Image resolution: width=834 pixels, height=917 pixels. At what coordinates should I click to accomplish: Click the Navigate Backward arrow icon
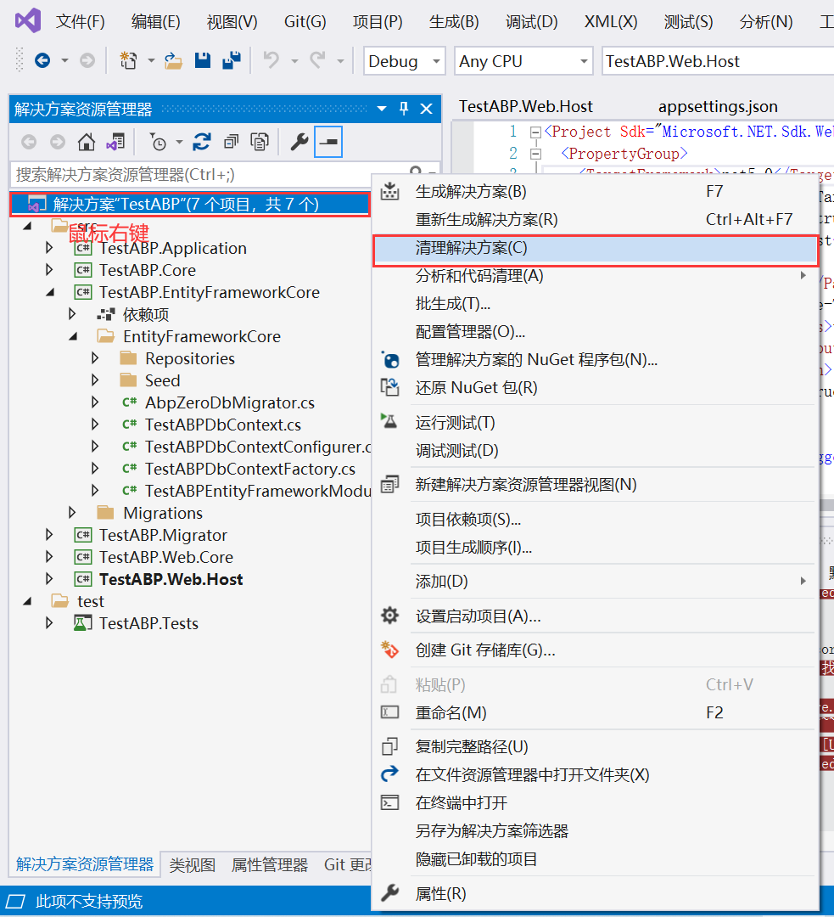click(42, 61)
